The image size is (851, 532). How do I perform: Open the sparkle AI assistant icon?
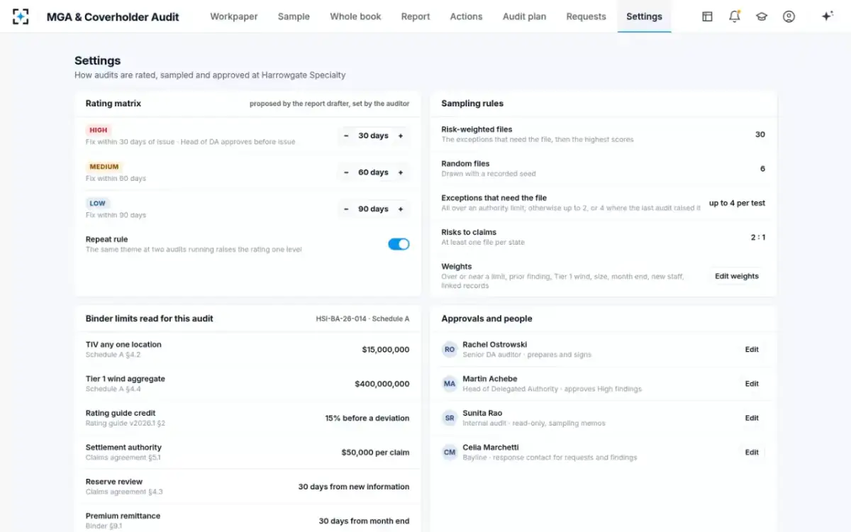coord(827,16)
